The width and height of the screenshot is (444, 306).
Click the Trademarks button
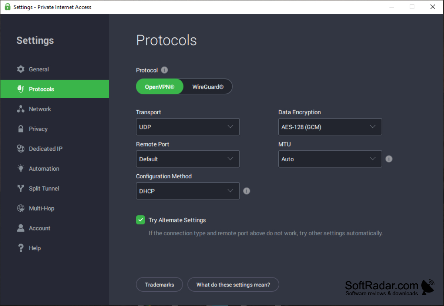point(159,285)
